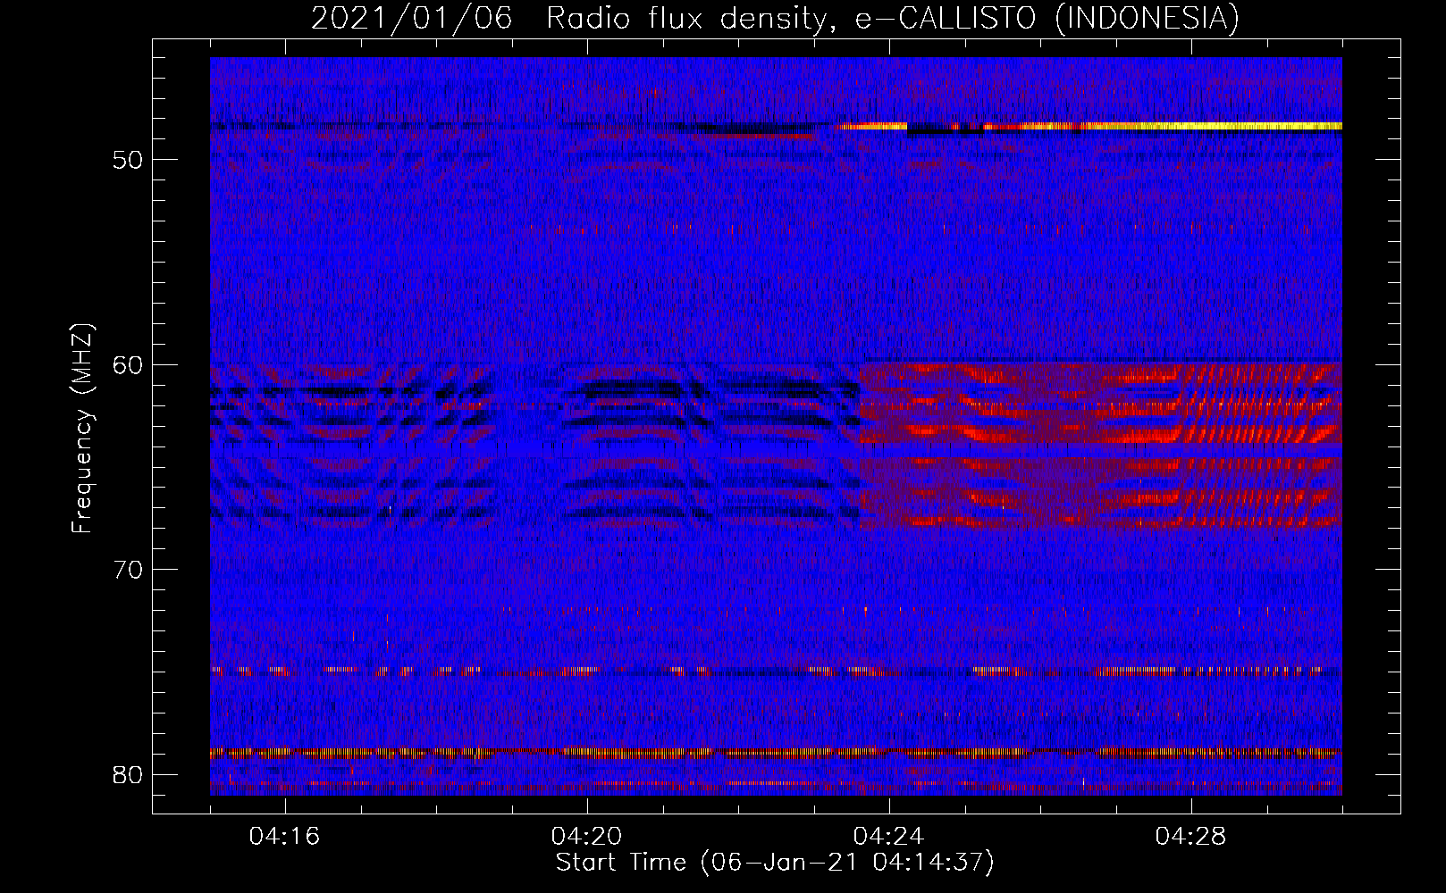Click the plot title "Radio flux density, e-CALLISTO (INDONESIA)"
The height and width of the screenshot is (893, 1446).
[x=892, y=19]
